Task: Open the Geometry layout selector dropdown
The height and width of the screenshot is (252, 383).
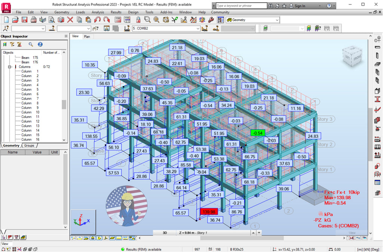Action: point(277,20)
